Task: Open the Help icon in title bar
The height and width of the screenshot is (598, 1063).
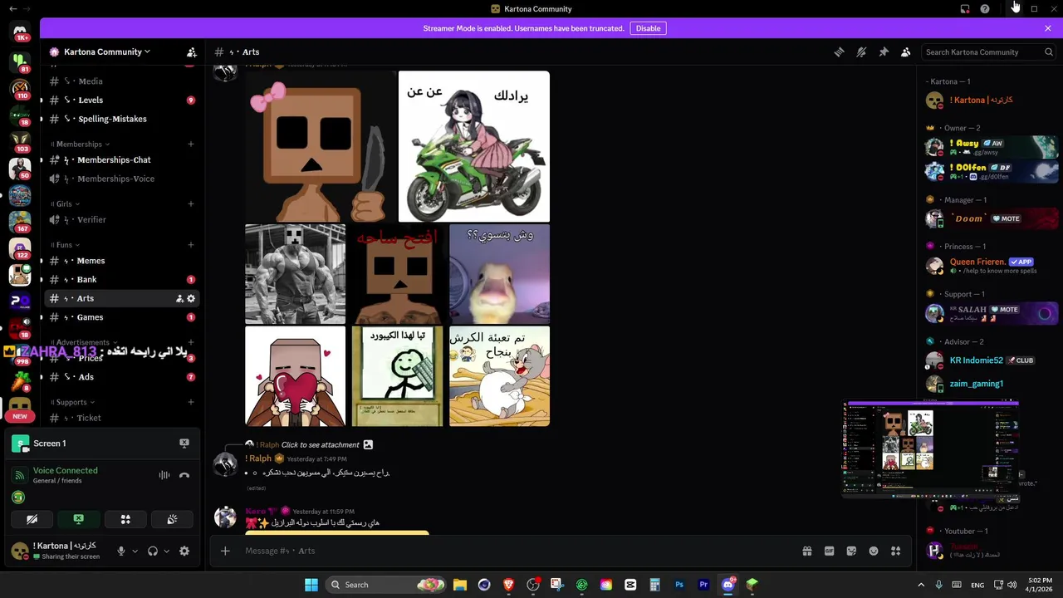Action: [x=985, y=8]
